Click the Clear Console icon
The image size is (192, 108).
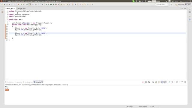click(153, 82)
